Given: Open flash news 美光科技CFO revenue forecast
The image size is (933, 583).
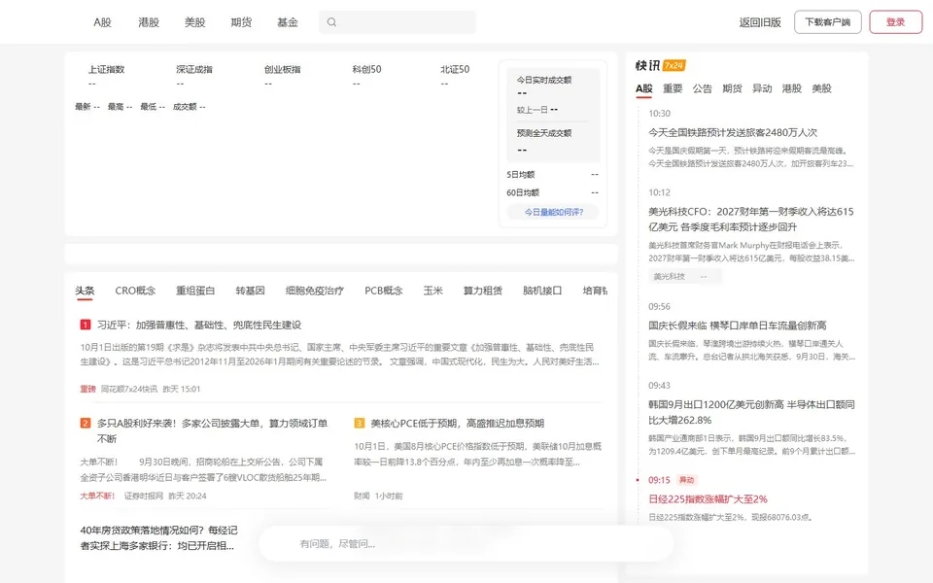Looking at the screenshot, I should pyautogui.click(x=751, y=219).
